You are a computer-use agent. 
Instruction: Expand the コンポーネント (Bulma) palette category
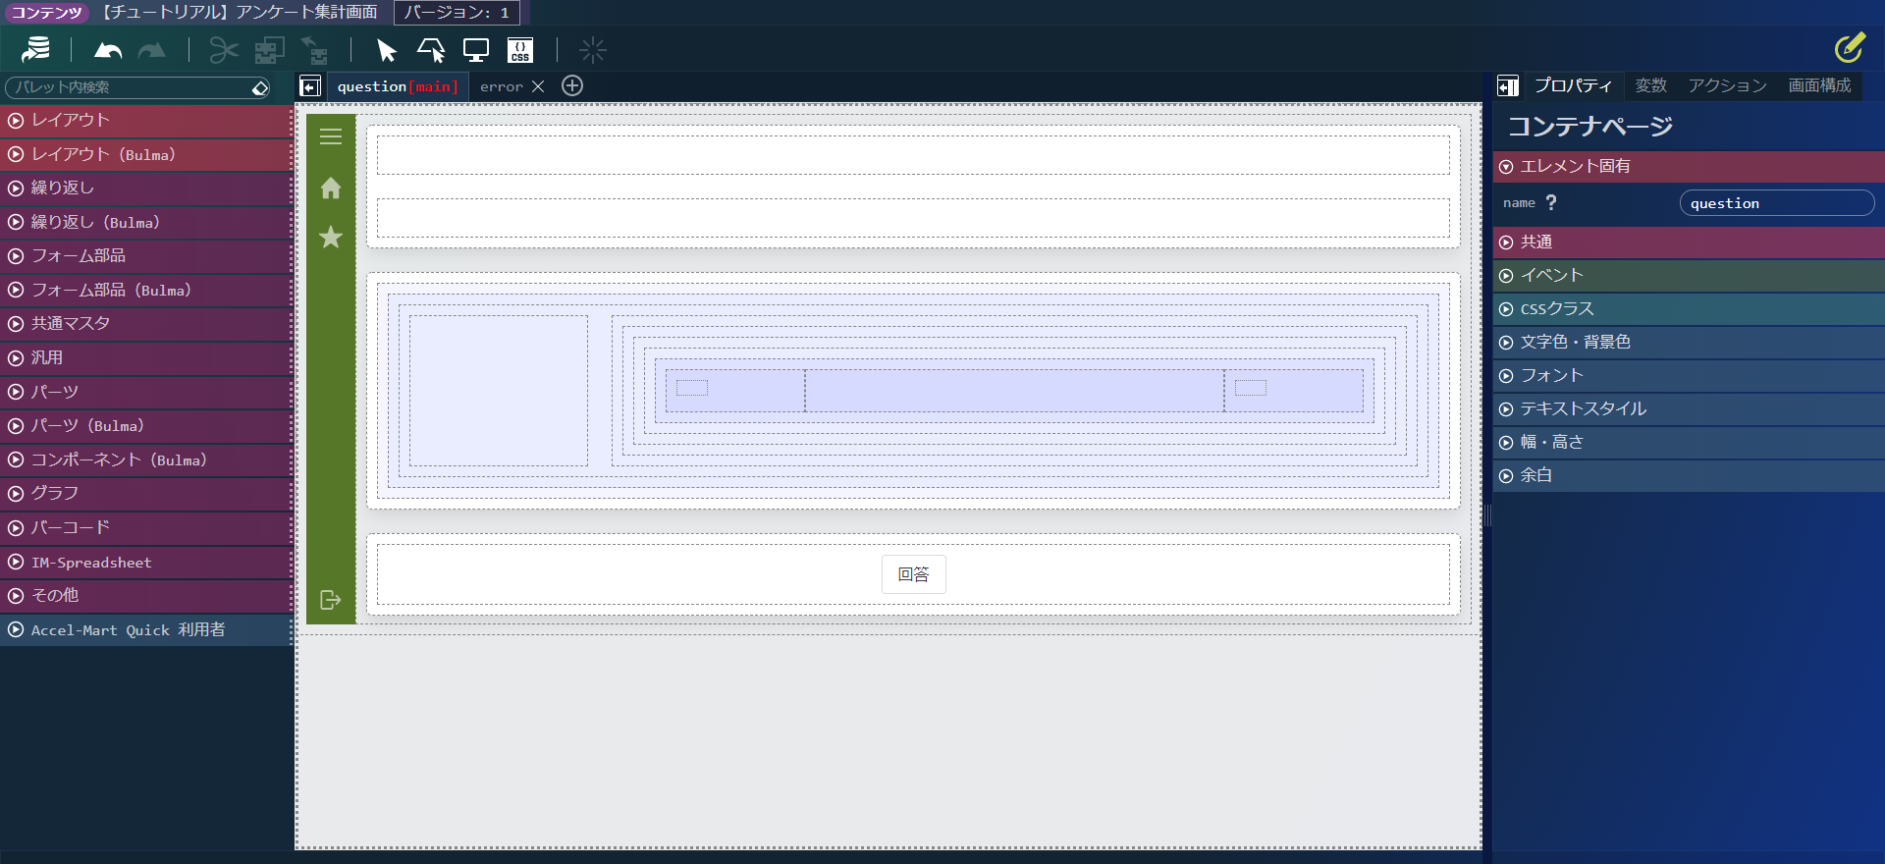pos(146,459)
